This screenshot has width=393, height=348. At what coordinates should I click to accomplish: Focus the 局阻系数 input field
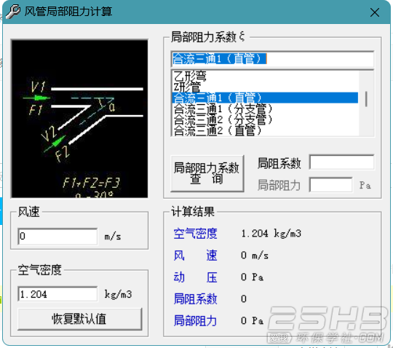341,162
